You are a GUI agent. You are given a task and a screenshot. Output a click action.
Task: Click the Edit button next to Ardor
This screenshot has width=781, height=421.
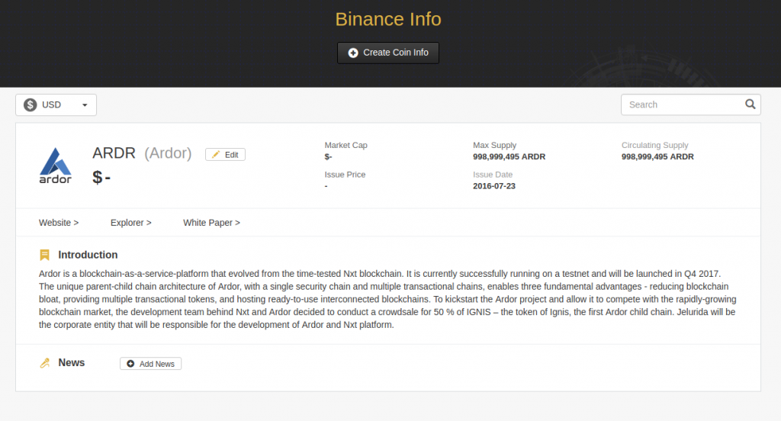click(225, 155)
